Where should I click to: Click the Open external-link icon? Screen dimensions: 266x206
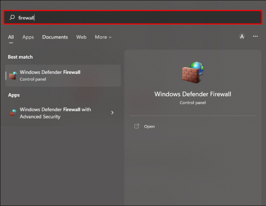coord(136,126)
